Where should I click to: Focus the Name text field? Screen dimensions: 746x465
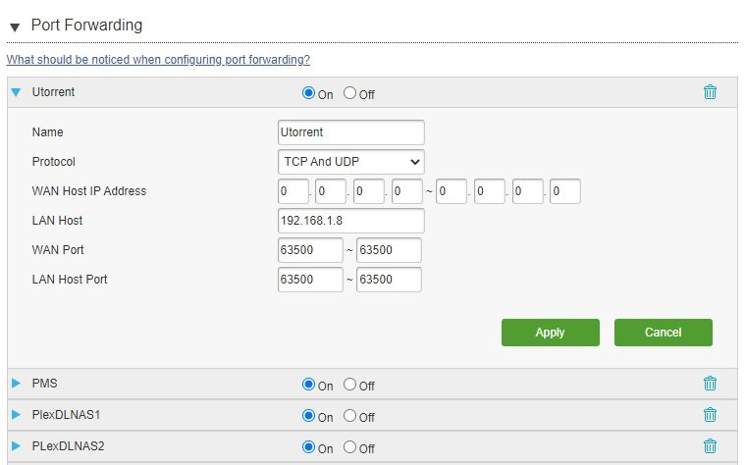pyautogui.click(x=351, y=132)
